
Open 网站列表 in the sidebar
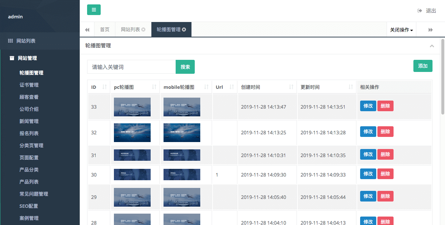point(26,41)
